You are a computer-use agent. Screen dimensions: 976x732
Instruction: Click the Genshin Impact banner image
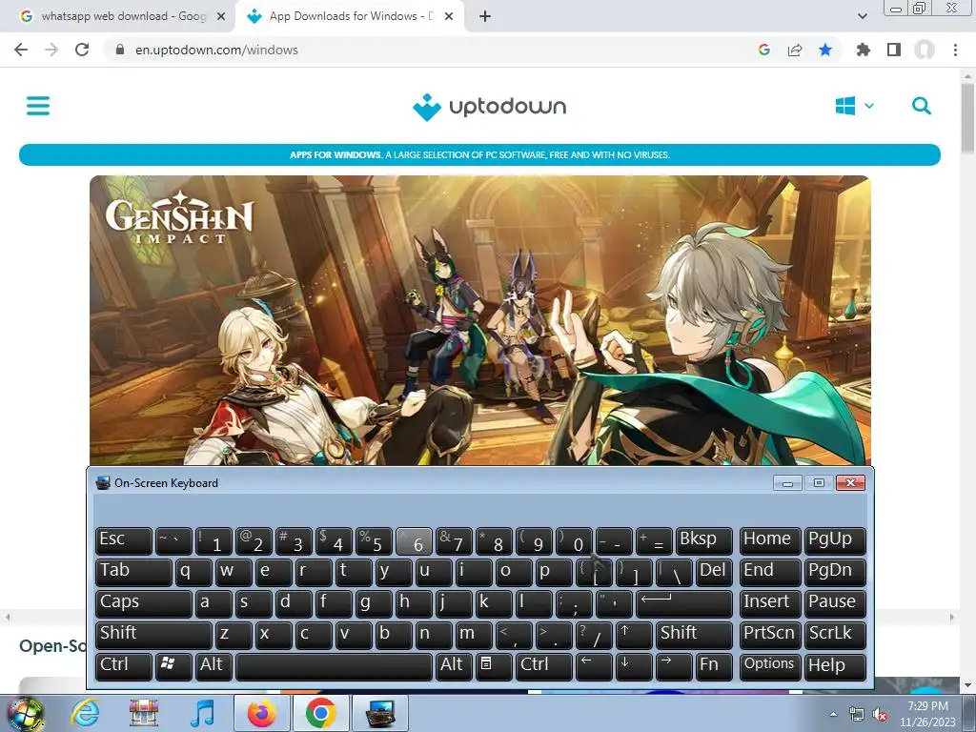[x=480, y=320]
